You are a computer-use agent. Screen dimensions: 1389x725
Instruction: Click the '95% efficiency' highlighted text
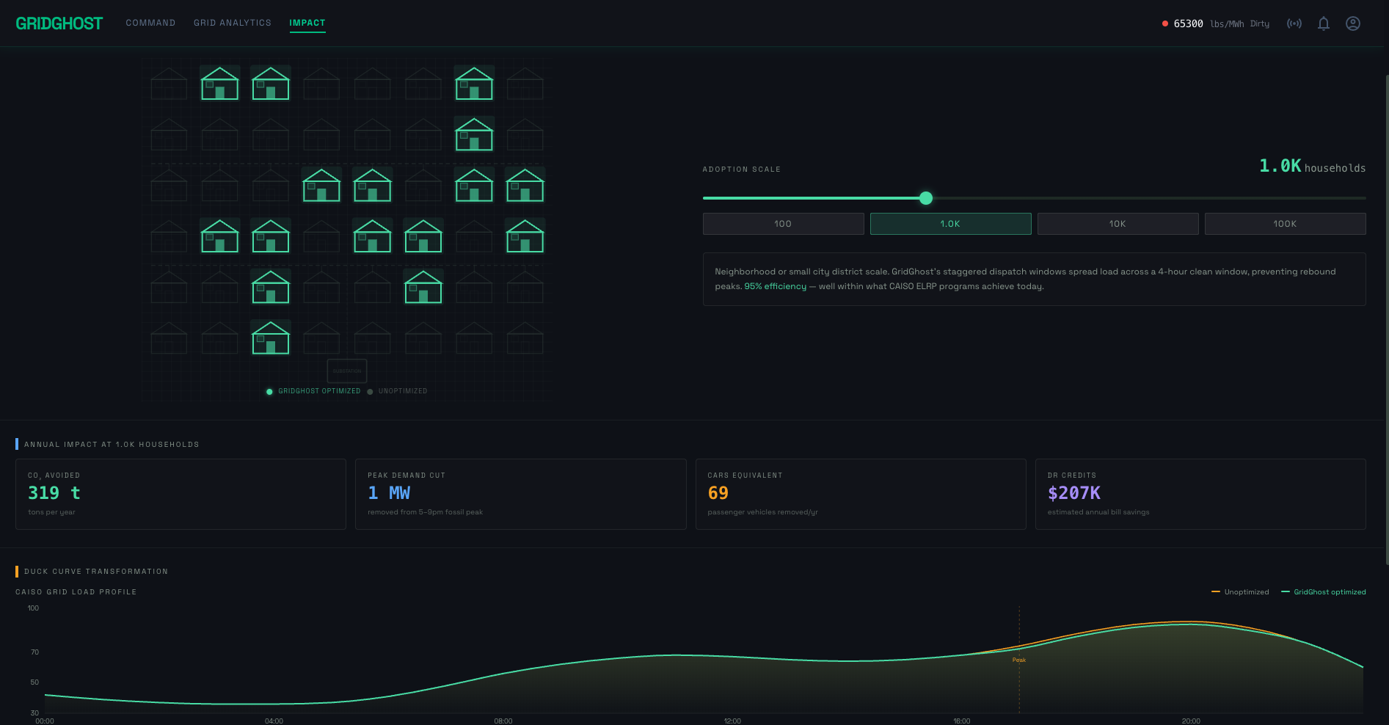point(776,286)
